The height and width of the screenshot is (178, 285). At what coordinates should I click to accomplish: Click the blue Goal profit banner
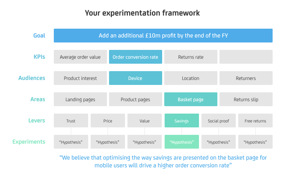163,36
